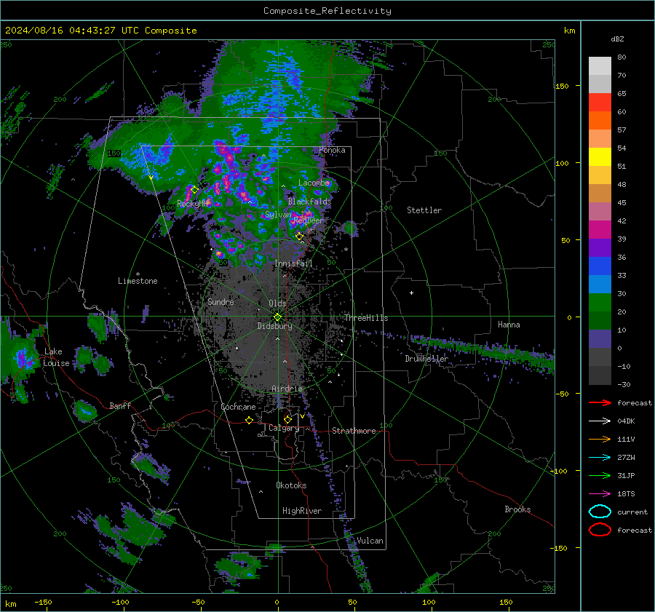The height and width of the screenshot is (612, 655).
Task: Click the dark green swatch between 20 and 10
Action: tap(600, 320)
